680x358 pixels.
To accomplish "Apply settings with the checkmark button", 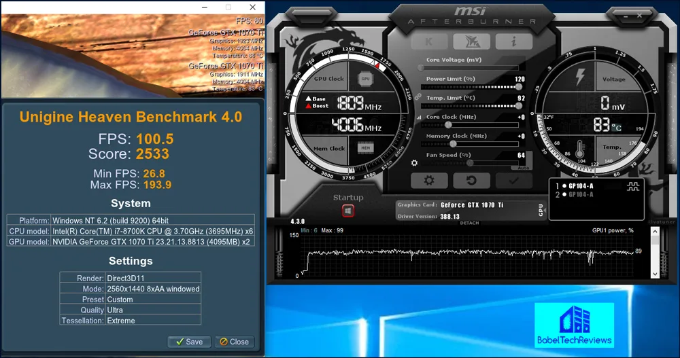I will pyautogui.click(x=514, y=180).
